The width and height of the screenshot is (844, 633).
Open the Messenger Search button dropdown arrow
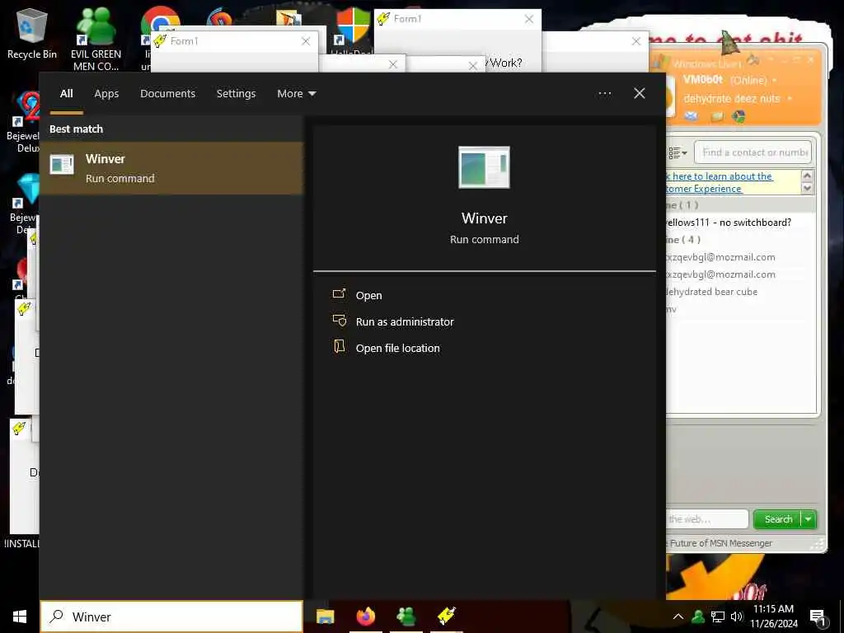tap(809, 519)
